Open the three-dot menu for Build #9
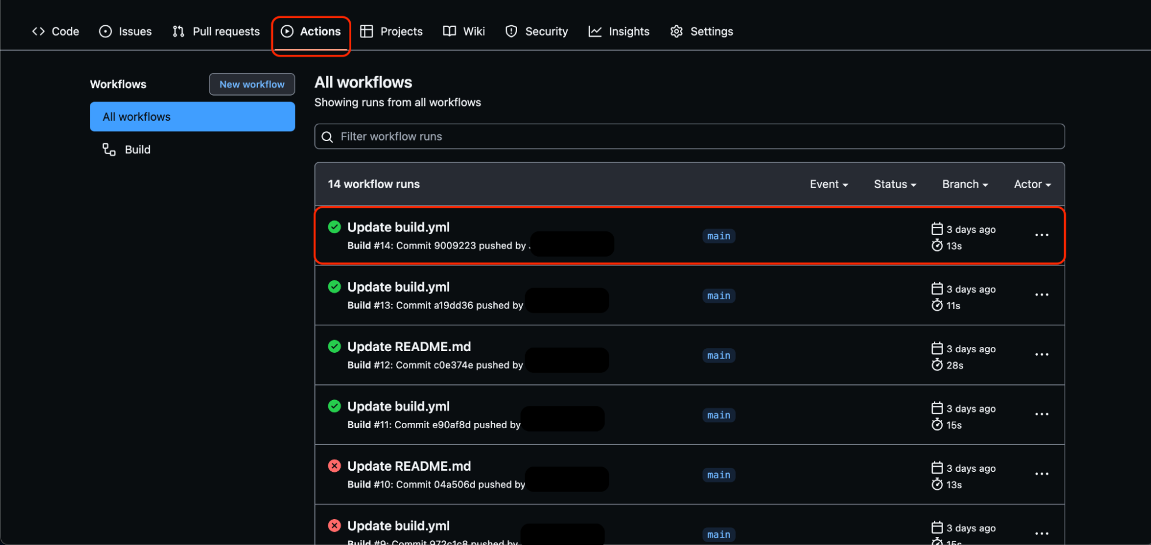Screen dimensions: 1151x545 point(1042,533)
